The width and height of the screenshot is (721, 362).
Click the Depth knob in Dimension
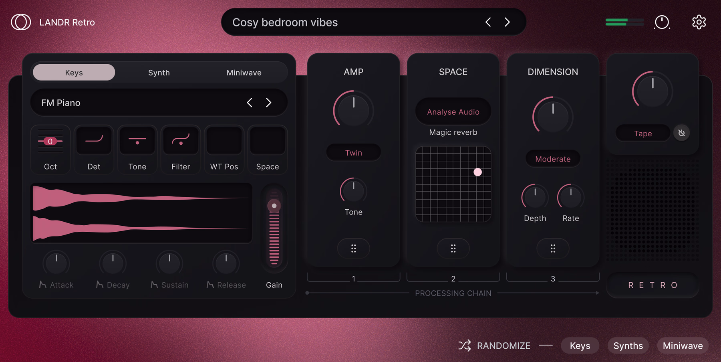click(535, 197)
